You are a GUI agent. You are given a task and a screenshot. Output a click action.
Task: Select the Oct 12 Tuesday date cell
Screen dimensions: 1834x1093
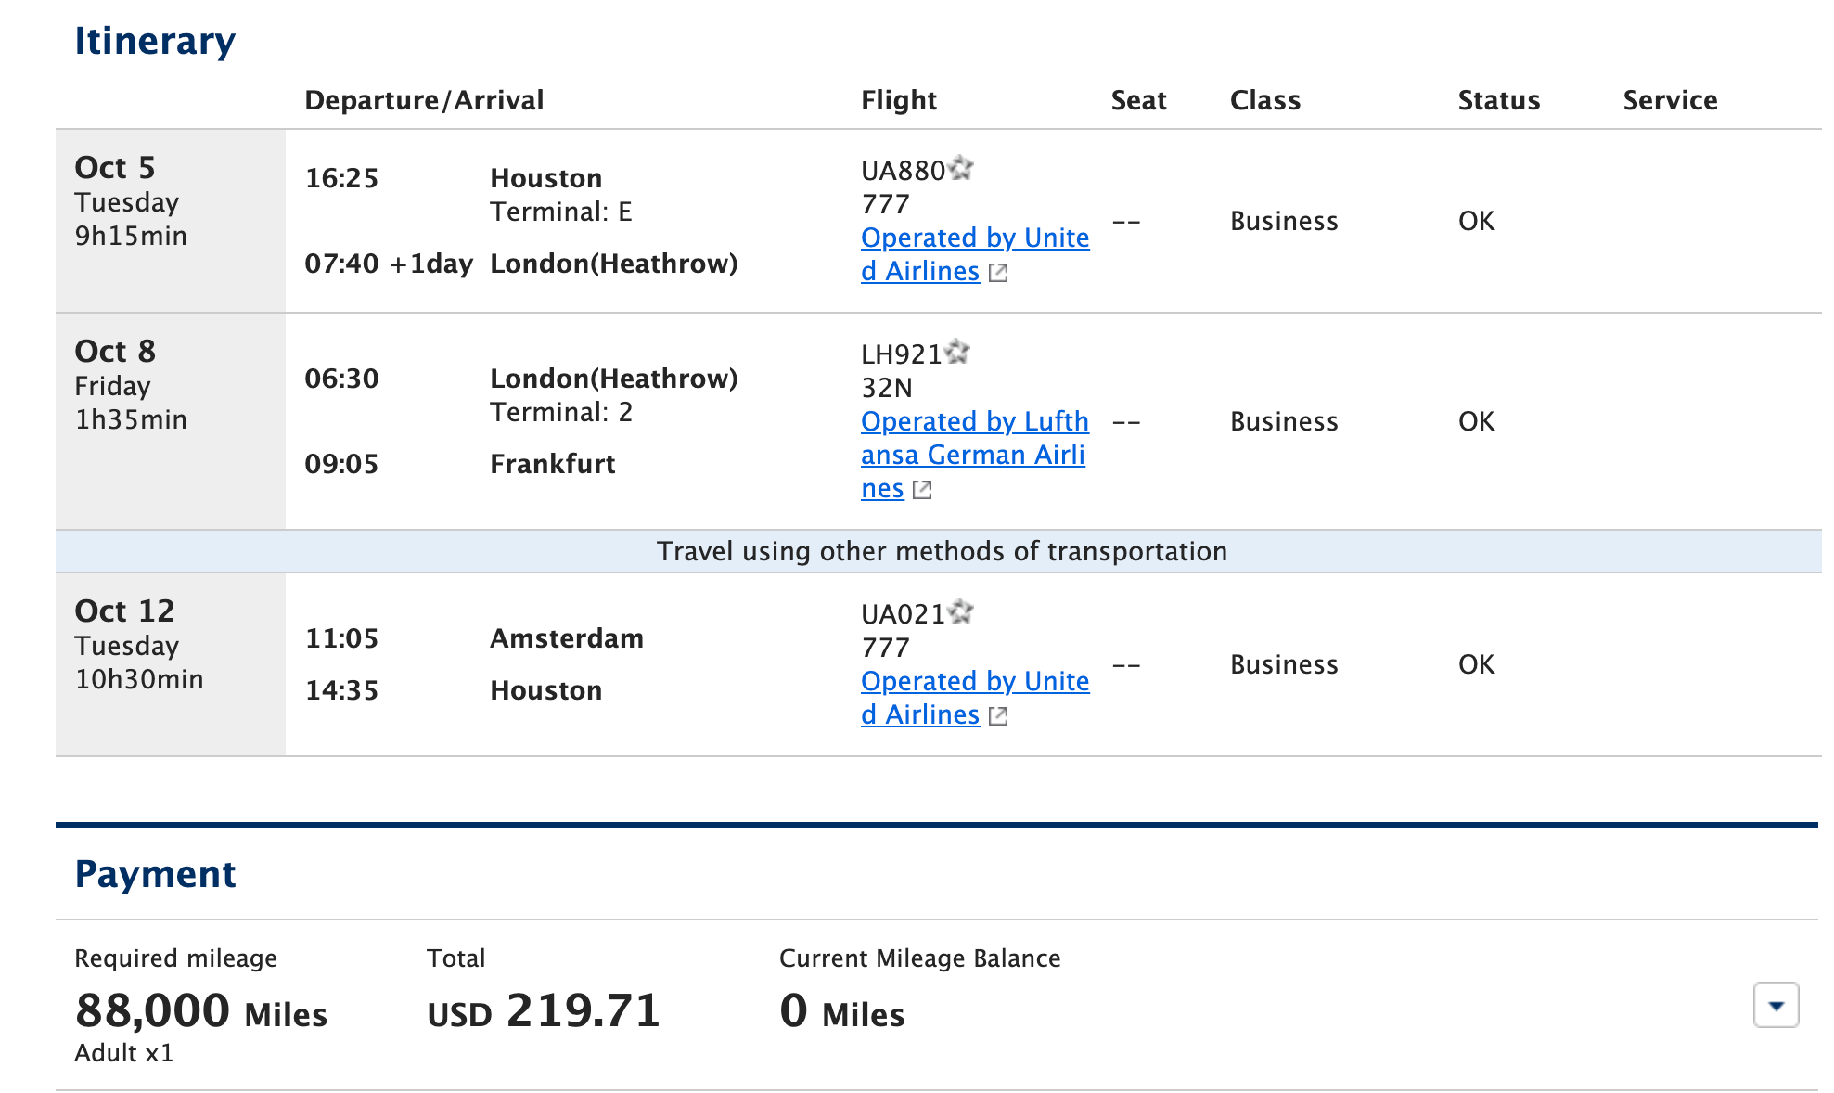click(x=171, y=664)
